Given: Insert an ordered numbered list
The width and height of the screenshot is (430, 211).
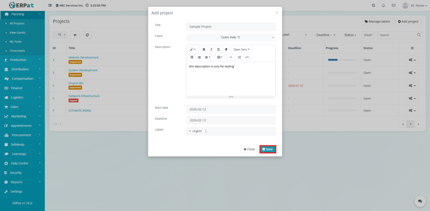Looking at the screenshot, I should point(199,57).
